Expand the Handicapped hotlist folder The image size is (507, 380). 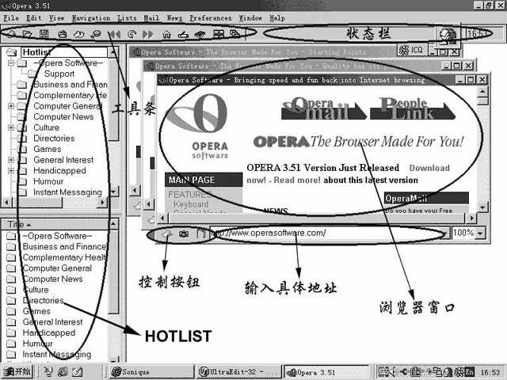coord(11,170)
